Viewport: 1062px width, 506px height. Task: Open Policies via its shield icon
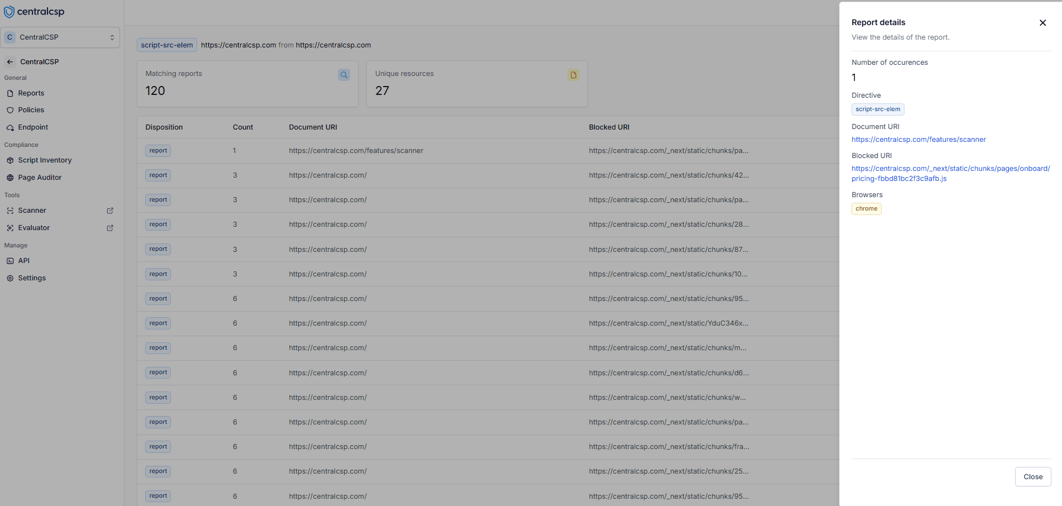point(10,109)
